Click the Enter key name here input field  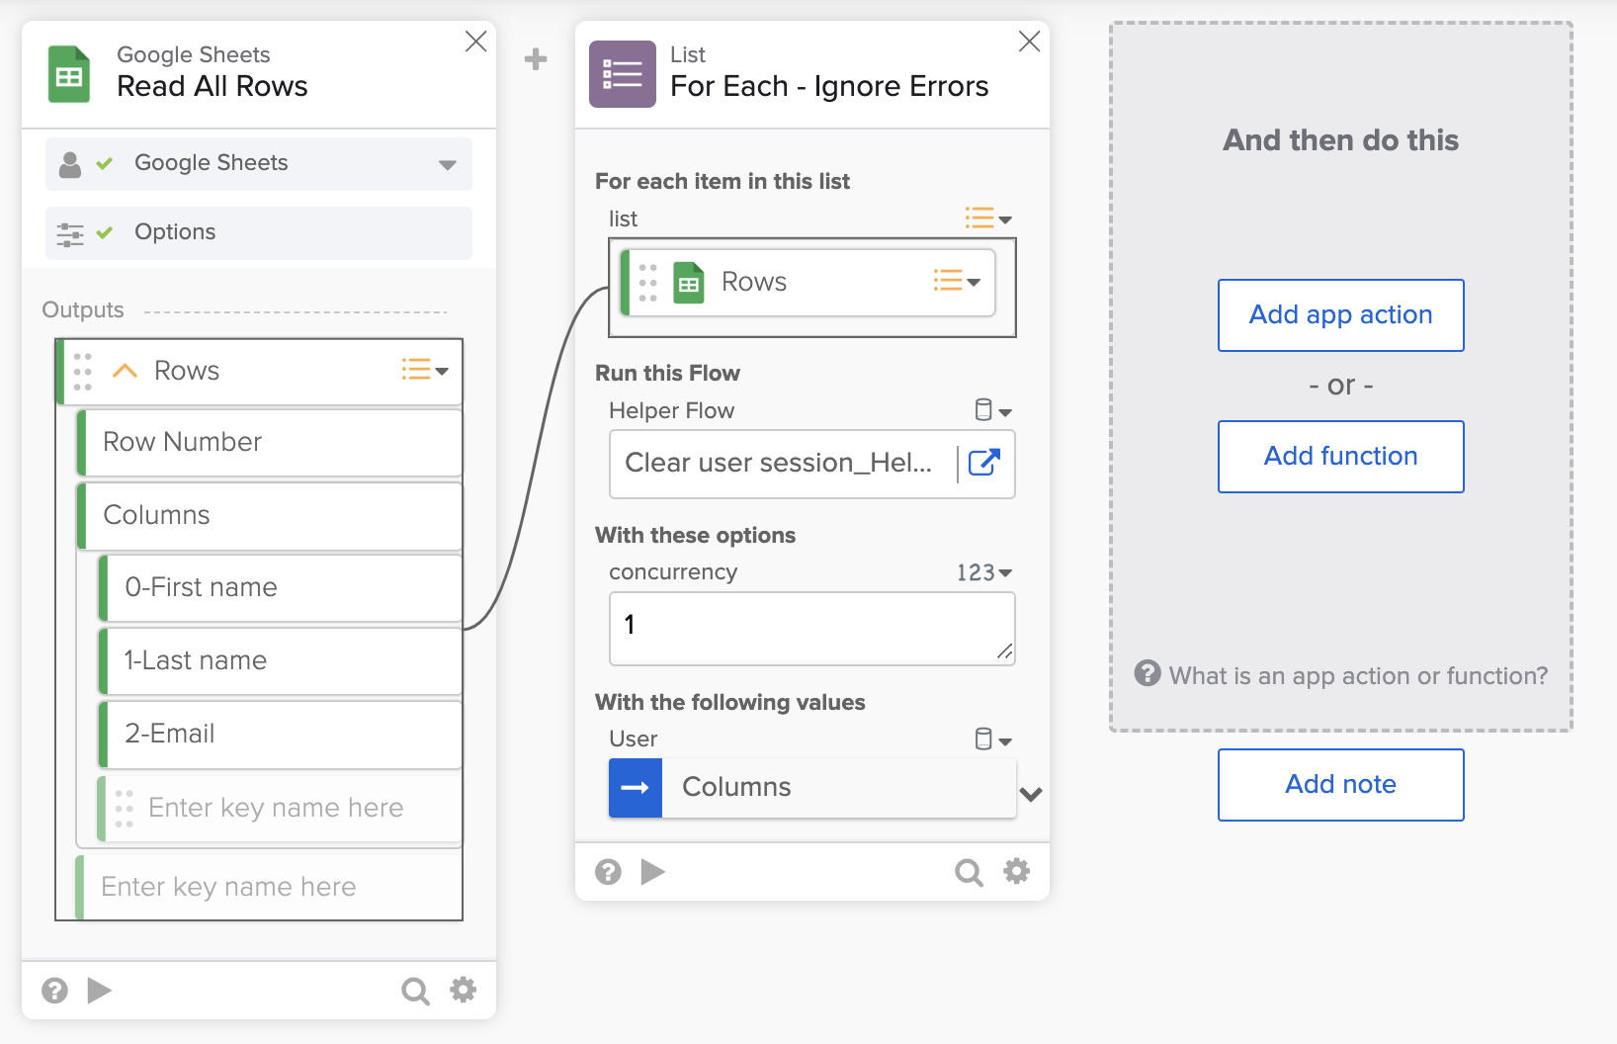[276, 808]
